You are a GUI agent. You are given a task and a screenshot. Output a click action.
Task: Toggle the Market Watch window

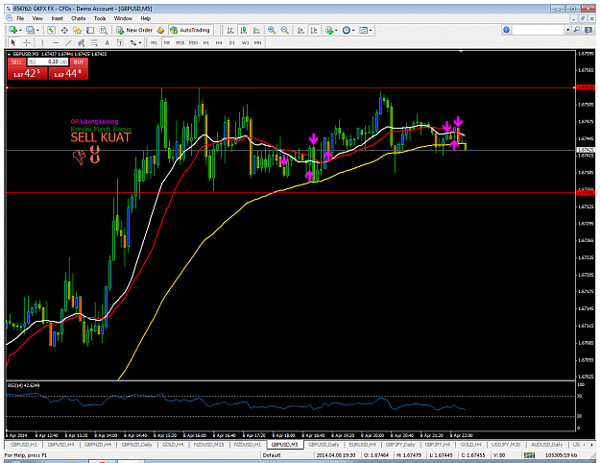[x=51, y=30]
